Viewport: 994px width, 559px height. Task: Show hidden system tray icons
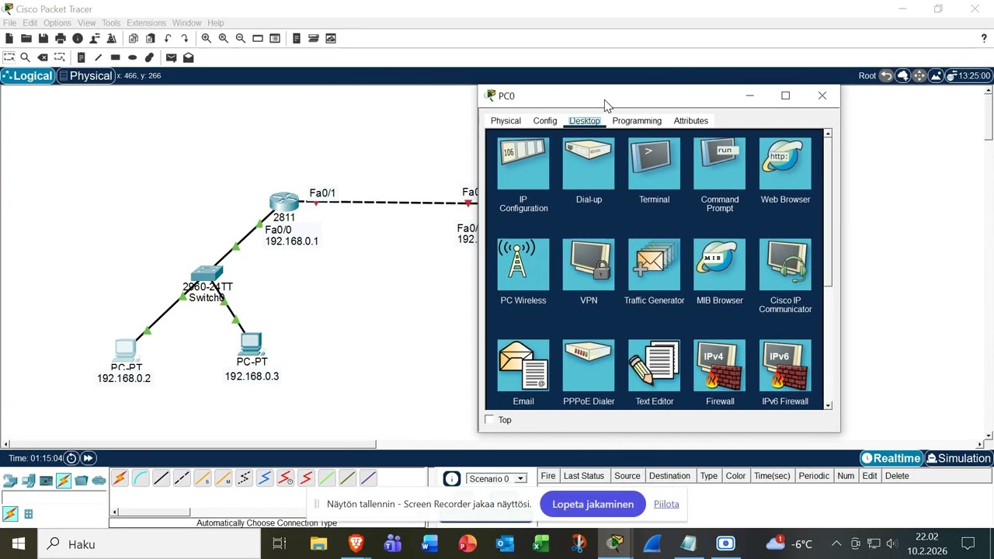[x=836, y=543]
